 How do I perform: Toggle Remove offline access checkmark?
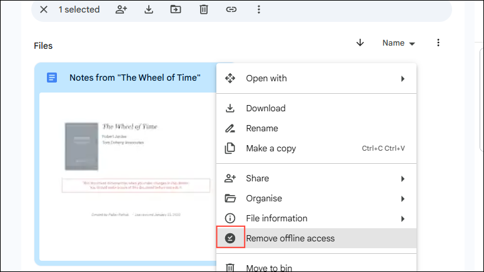tap(230, 238)
